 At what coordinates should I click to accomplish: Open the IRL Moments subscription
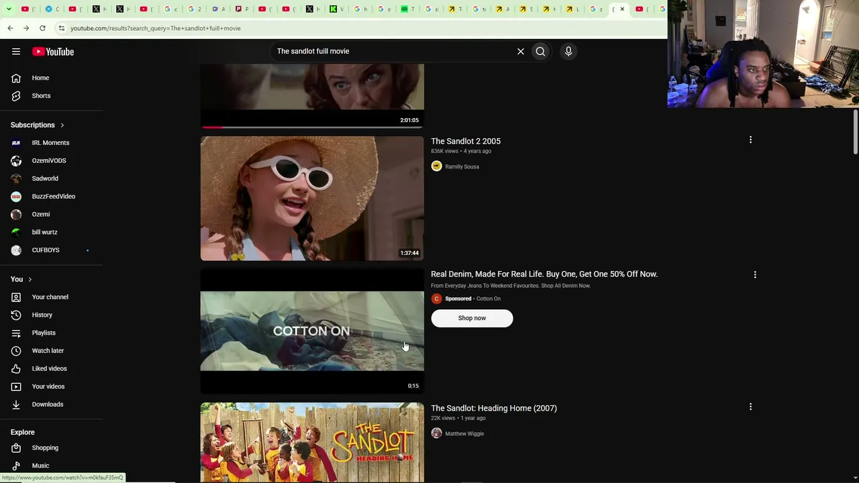[x=51, y=143]
